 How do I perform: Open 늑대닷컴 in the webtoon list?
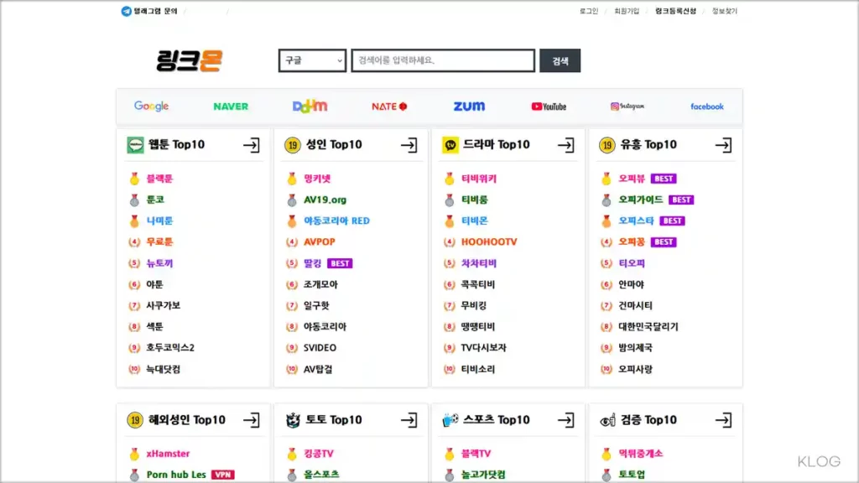coord(164,369)
